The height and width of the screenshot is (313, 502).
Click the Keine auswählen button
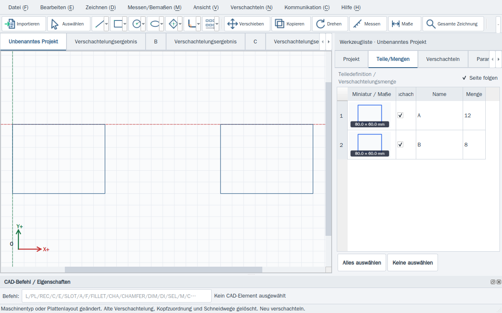412,263
